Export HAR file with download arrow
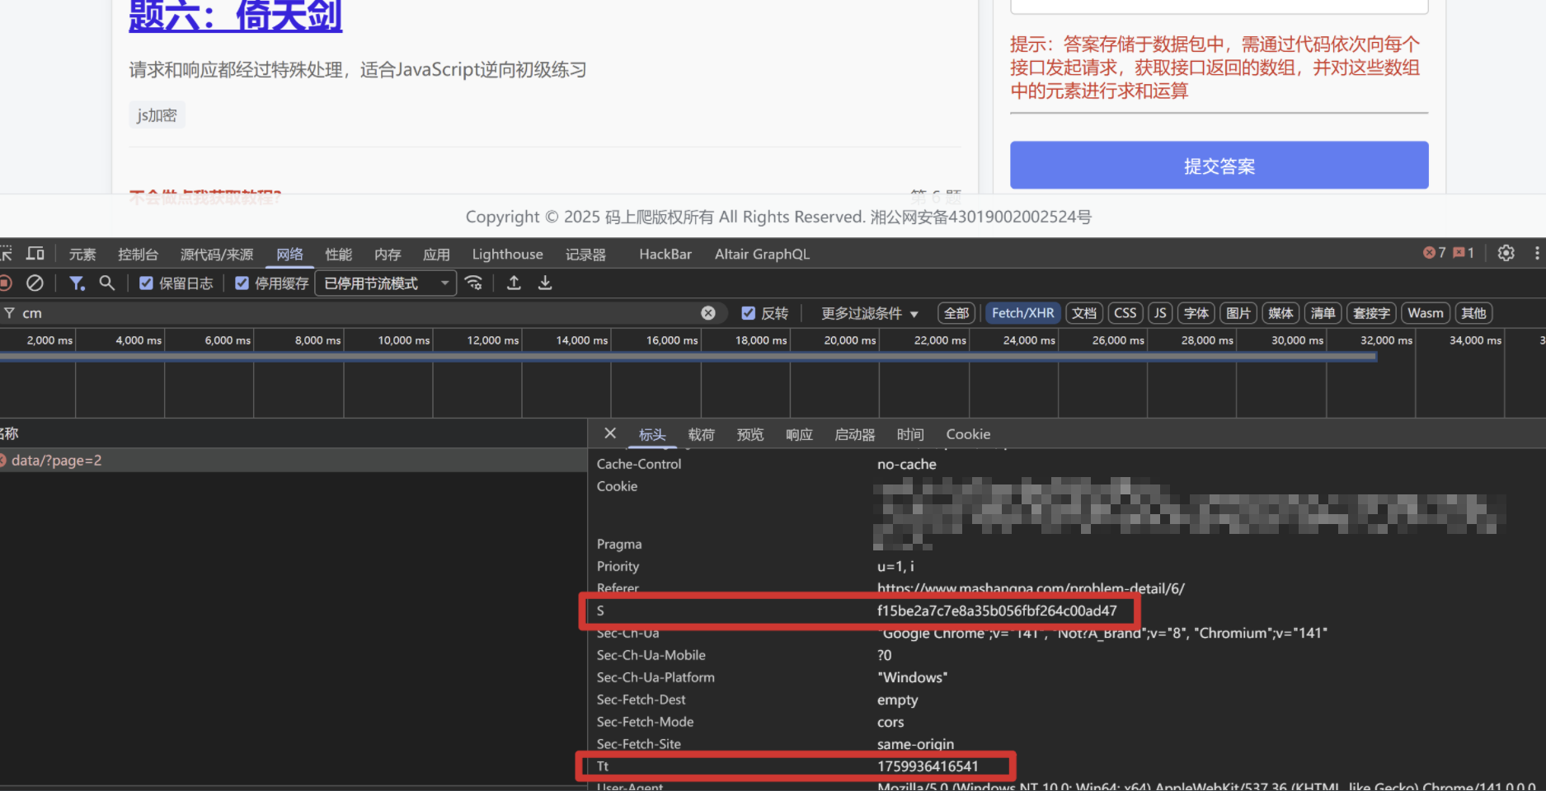 pyautogui.click(x=545, y=283)
